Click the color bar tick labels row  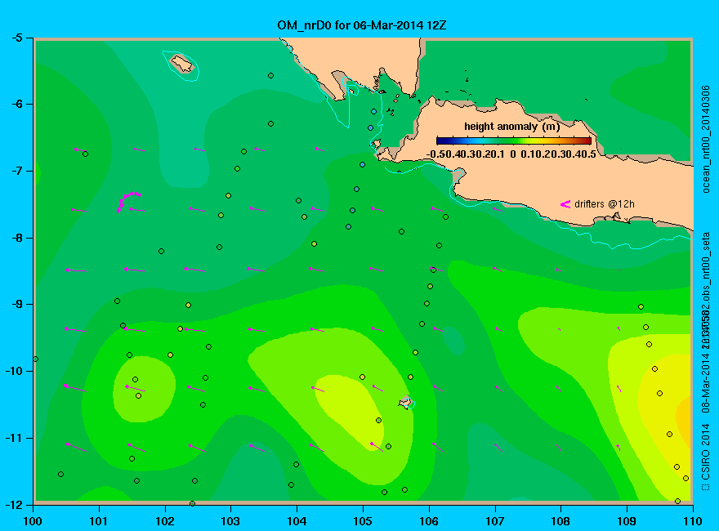511,154
